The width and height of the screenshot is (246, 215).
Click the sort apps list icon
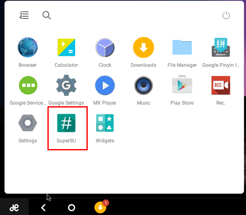tap(24, 15)
